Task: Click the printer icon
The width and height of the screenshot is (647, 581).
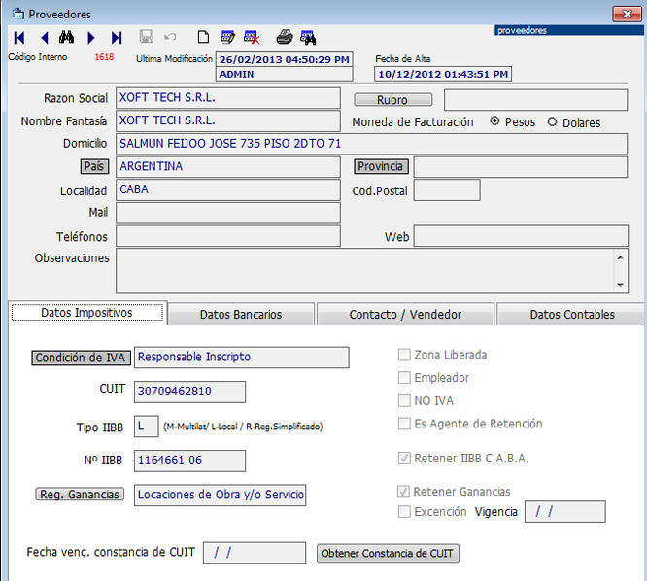Action: [284, 38]
